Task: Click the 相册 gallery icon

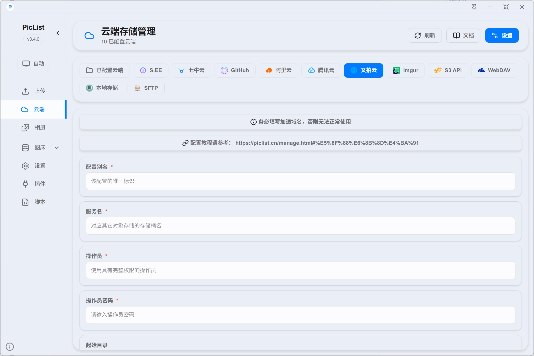Action: click(25, 127)
